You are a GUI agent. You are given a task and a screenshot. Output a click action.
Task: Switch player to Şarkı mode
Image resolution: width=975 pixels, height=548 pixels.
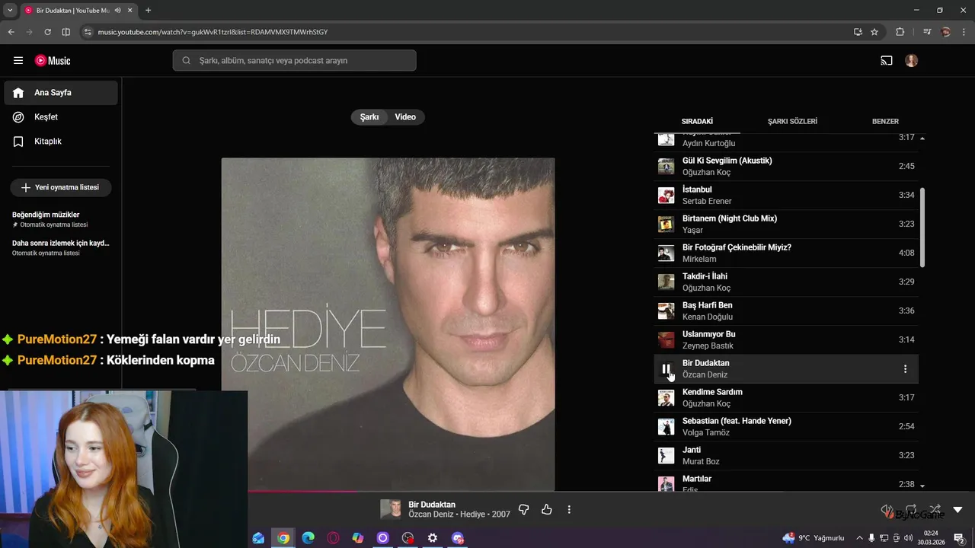[369, 117]
